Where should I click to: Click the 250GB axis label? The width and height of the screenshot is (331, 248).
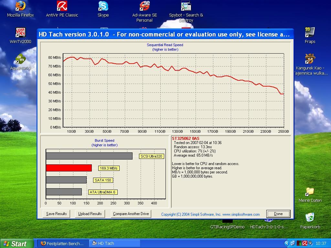click(283, 131)
